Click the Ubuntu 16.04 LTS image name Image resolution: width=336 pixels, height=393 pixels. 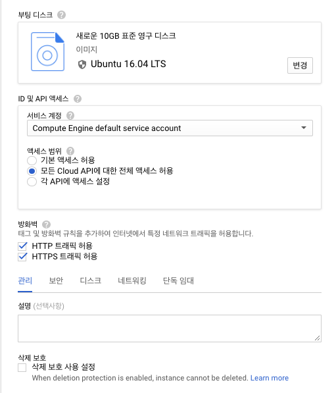point(128,64)
